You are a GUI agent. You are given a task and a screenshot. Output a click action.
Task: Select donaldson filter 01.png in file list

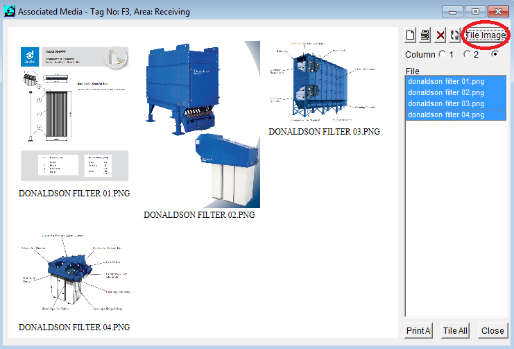pos(456,81)
